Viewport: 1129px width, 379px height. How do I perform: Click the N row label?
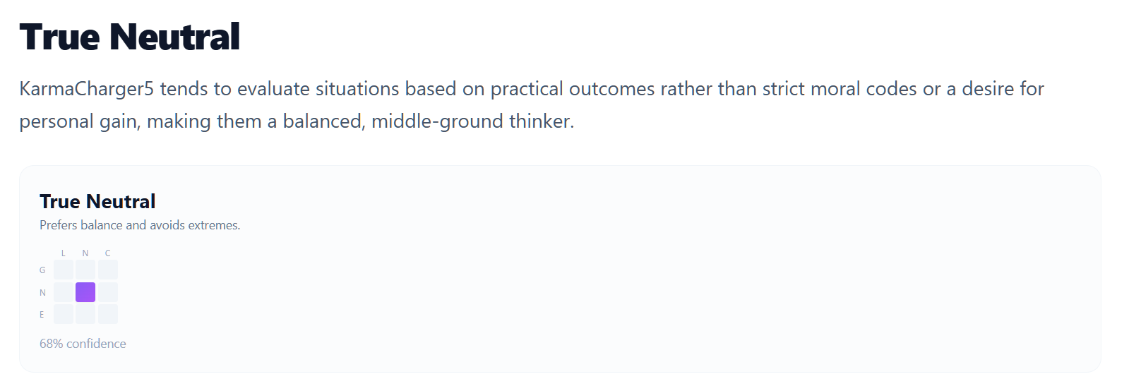click(42, 292)
